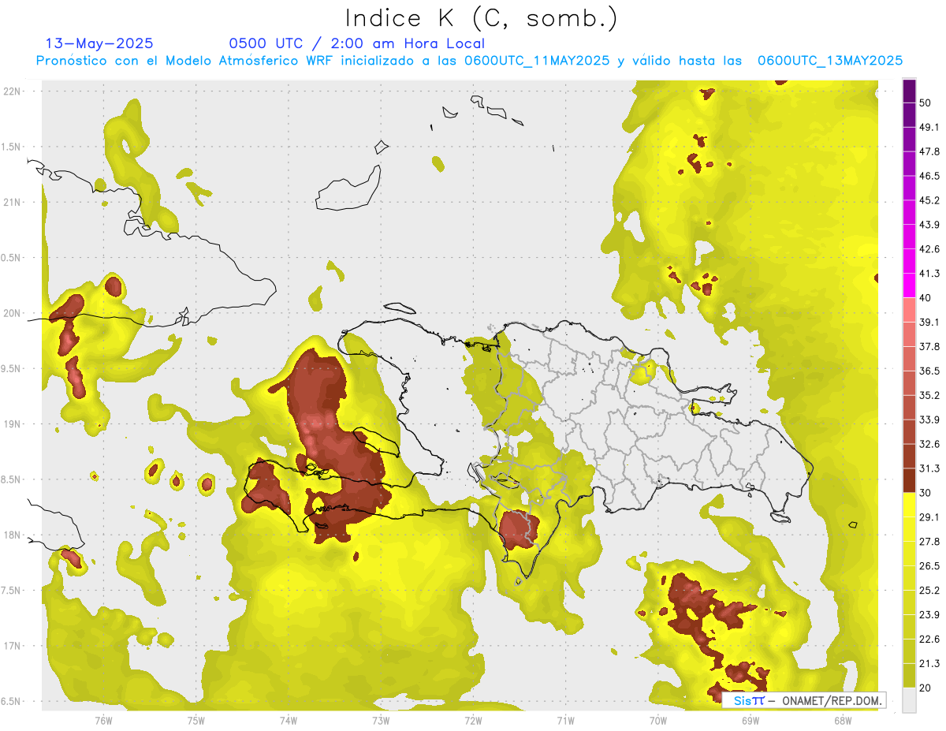946x731 pixels.
Task: Click the colorbar value "43.9"
Action: (930, 225)
